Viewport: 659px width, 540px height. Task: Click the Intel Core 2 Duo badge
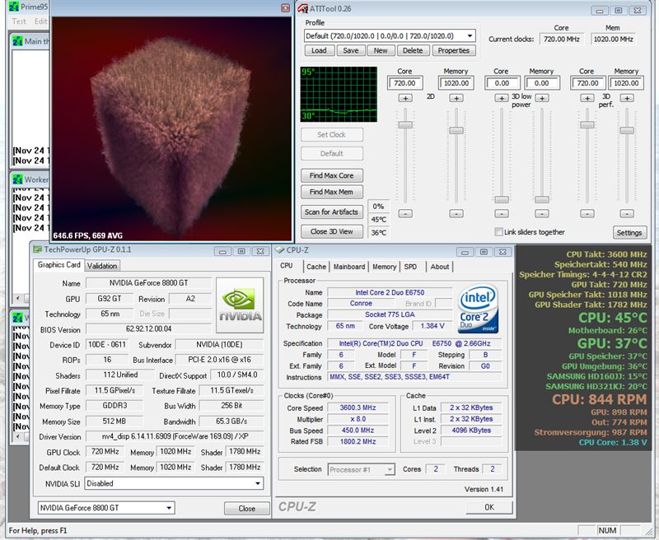tap(478, 309)
